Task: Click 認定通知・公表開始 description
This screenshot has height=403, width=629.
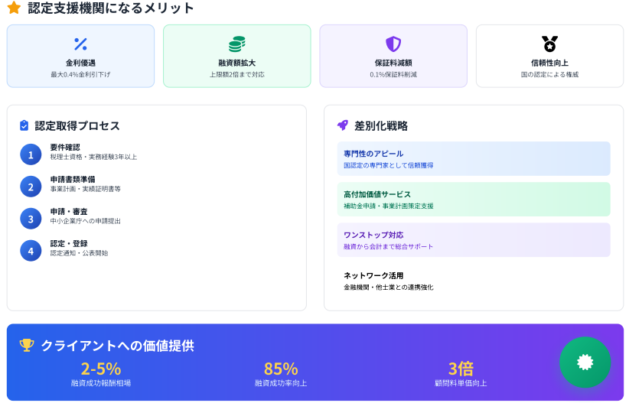Action: (79, 253)
